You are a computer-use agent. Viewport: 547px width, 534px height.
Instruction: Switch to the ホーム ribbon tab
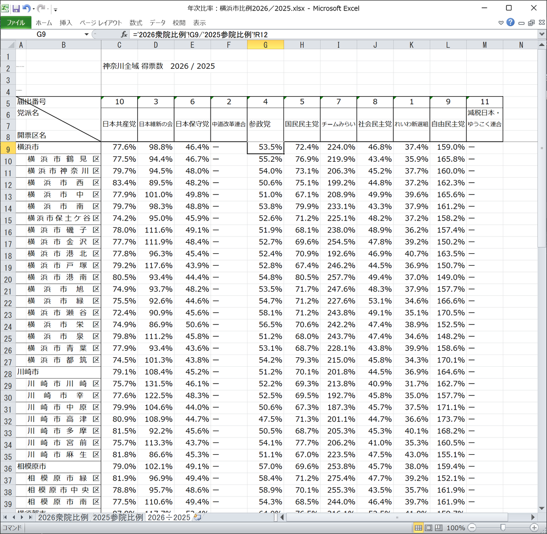tap(44, 22)
